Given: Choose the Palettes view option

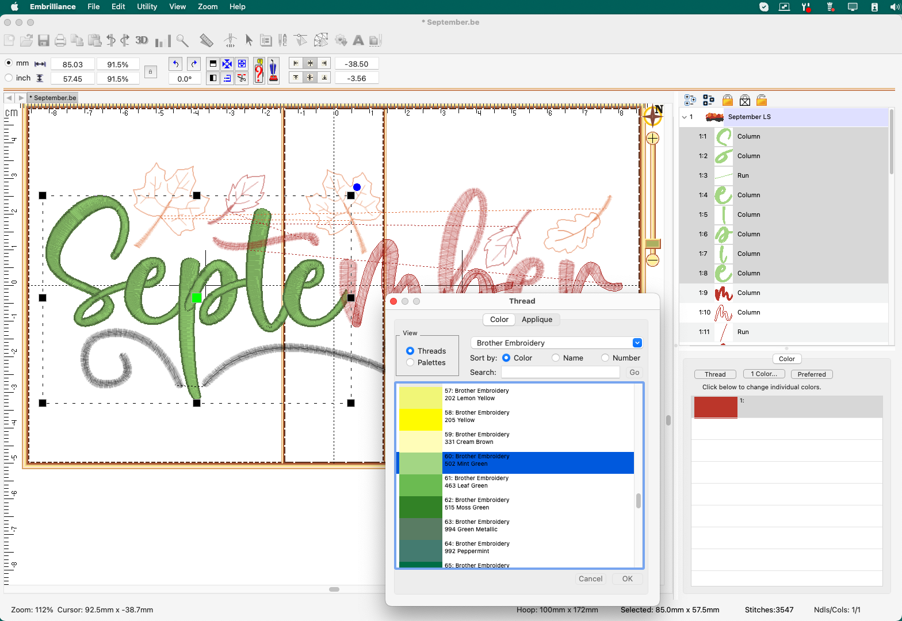Looking at the screenshot, I should point(410,362).
